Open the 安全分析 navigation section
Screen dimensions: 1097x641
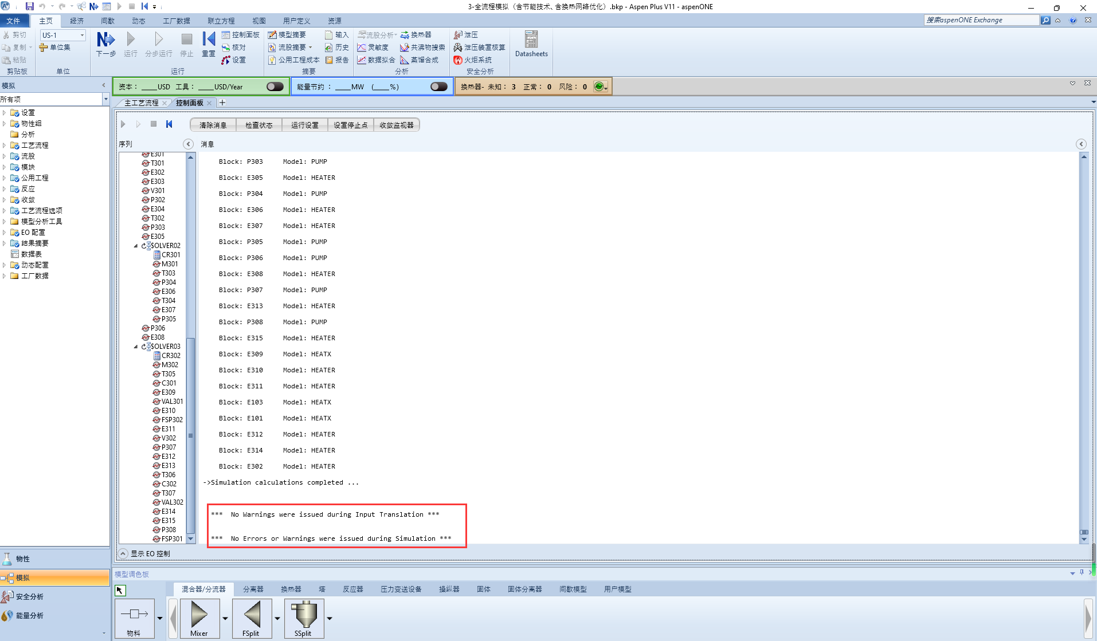coord(54,596)
